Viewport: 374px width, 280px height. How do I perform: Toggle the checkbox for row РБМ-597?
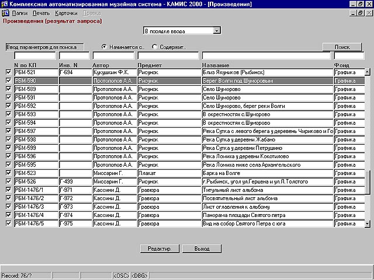pyautogui.click(x=9, y=131)
